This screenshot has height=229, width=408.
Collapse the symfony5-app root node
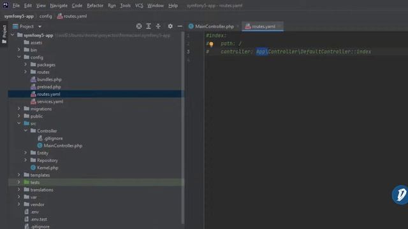click(x=12, y=35)
